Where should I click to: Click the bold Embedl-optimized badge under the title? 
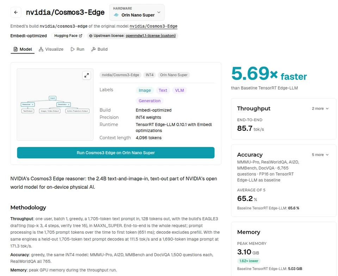click(29, 36)
